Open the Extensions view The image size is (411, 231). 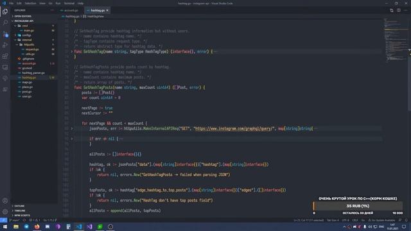pos(5,56)
